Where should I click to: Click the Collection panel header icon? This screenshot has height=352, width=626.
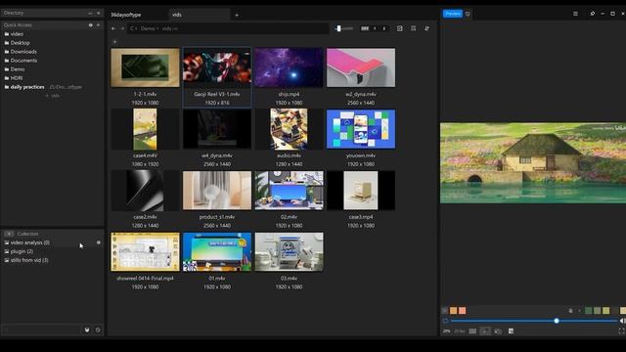(x=9, y=234)
